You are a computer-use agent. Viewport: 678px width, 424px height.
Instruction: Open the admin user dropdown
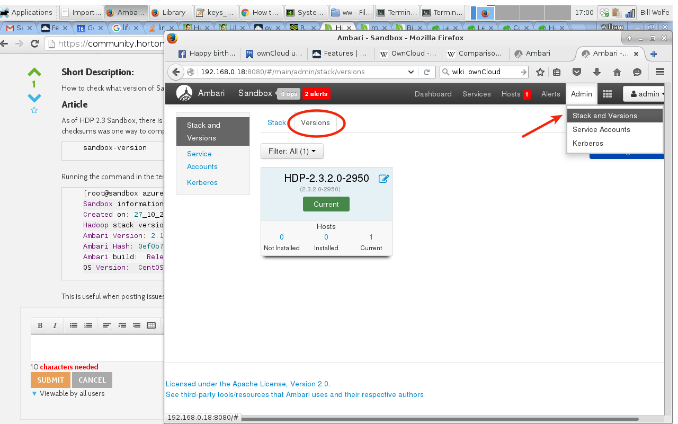645,94
